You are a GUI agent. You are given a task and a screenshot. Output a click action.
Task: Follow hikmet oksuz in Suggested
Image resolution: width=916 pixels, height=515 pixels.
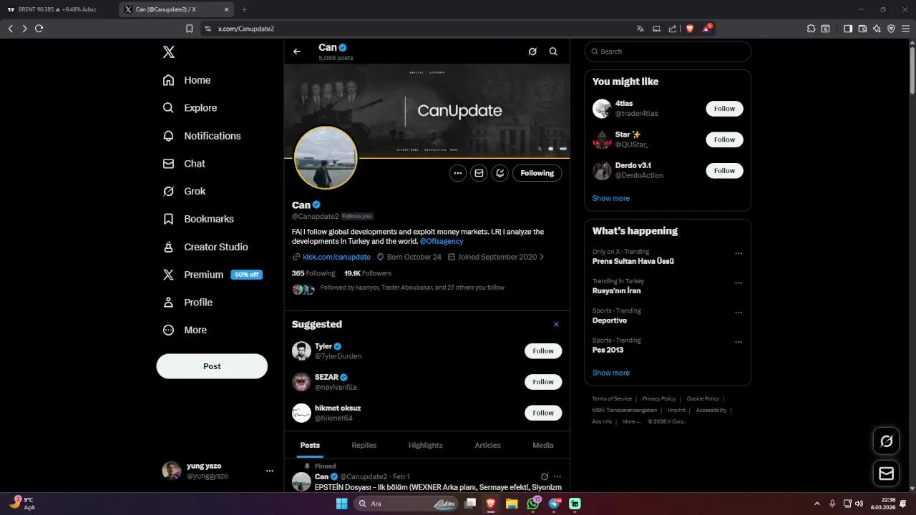tap(543, 413)
